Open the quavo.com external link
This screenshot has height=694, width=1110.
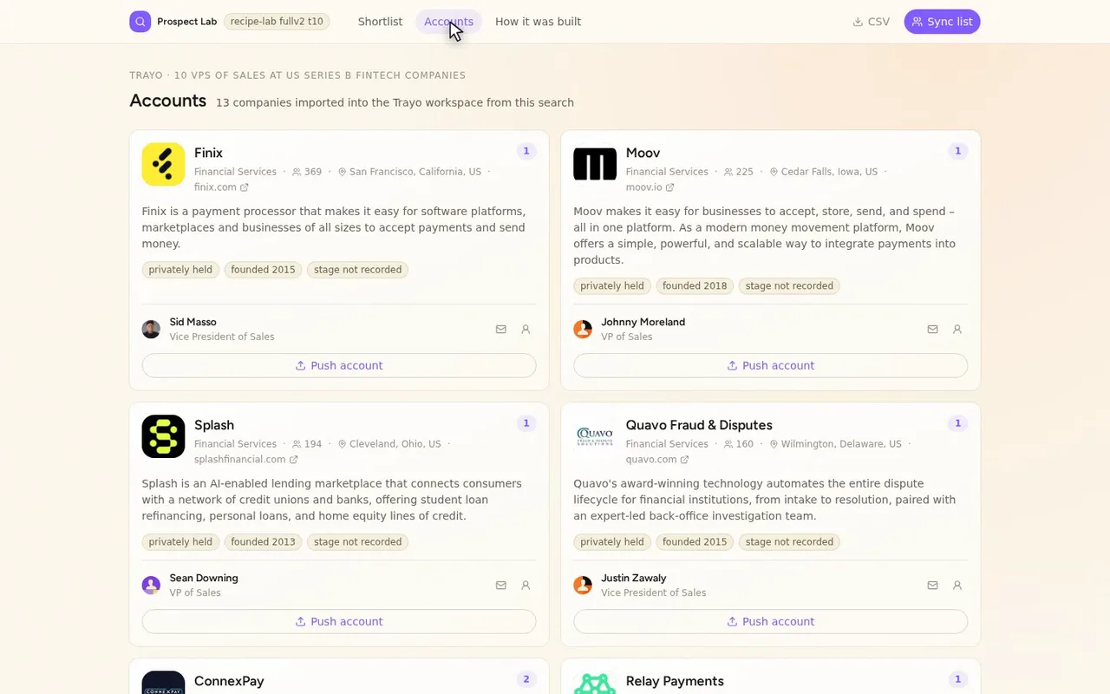[x=657, y=460]
